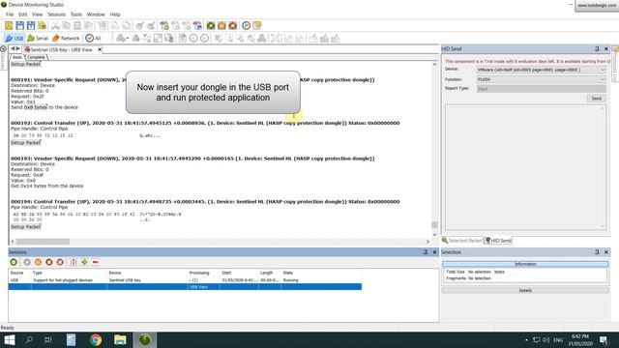Open the Help menu

(115, 14)
